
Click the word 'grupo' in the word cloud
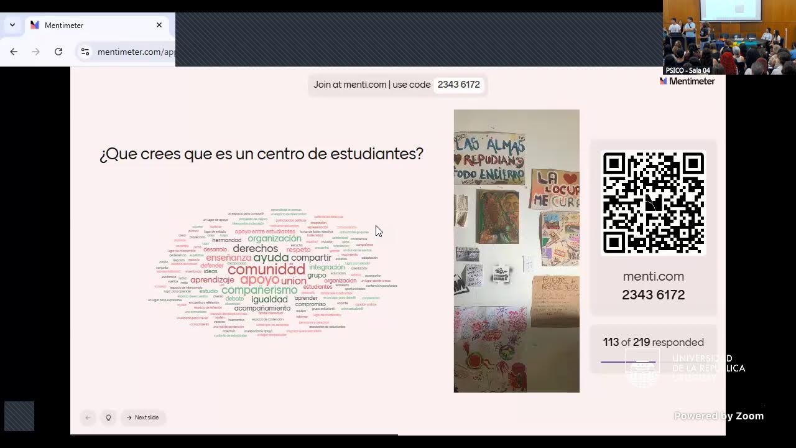[317, 275]
